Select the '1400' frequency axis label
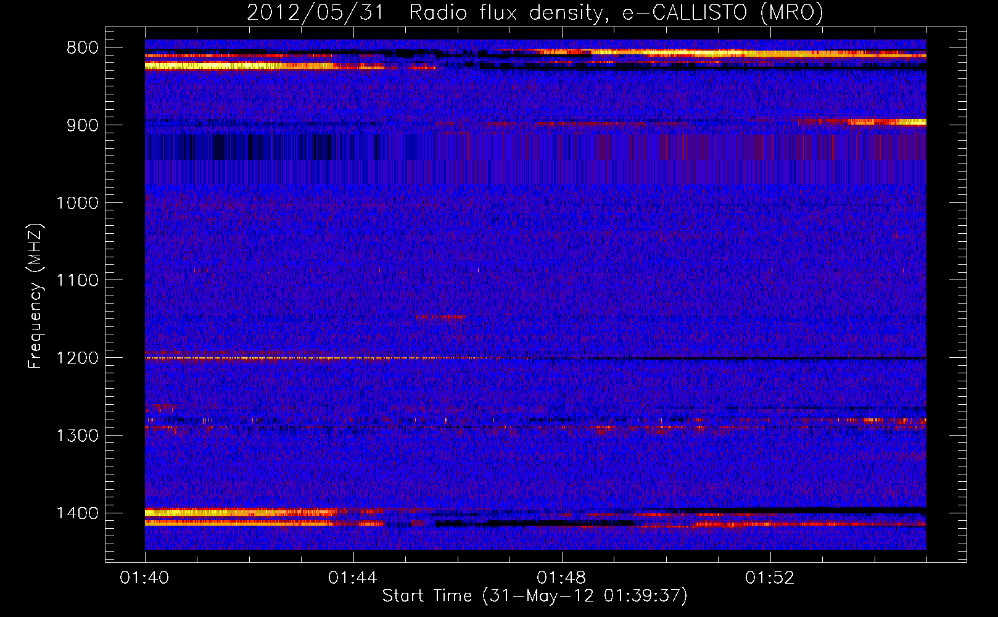 [77, 513]
